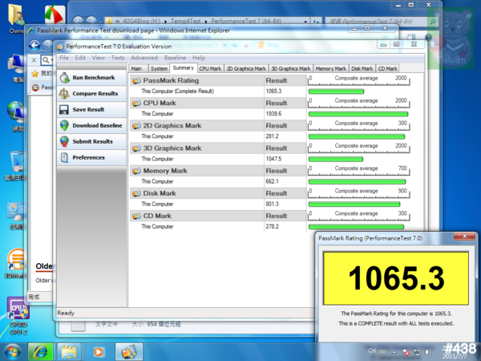Open the Advanced menu
Screen dimensions: 481x361
coord(144,58)
